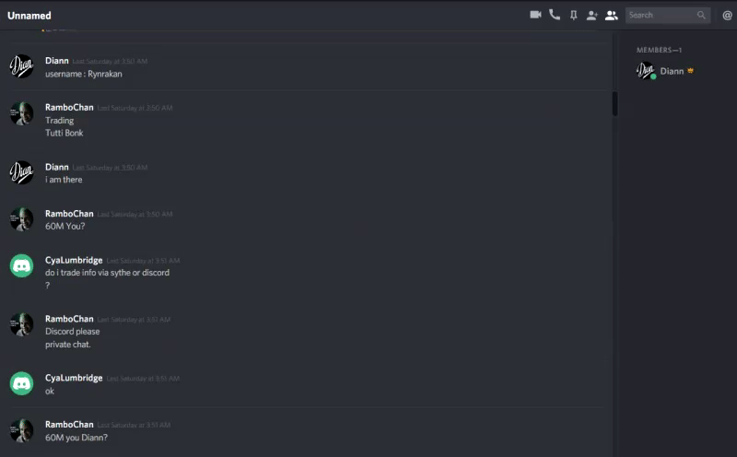Click the search magnifier icon
The height and width of the screenshot is (457, 737).
pos(701,15)
